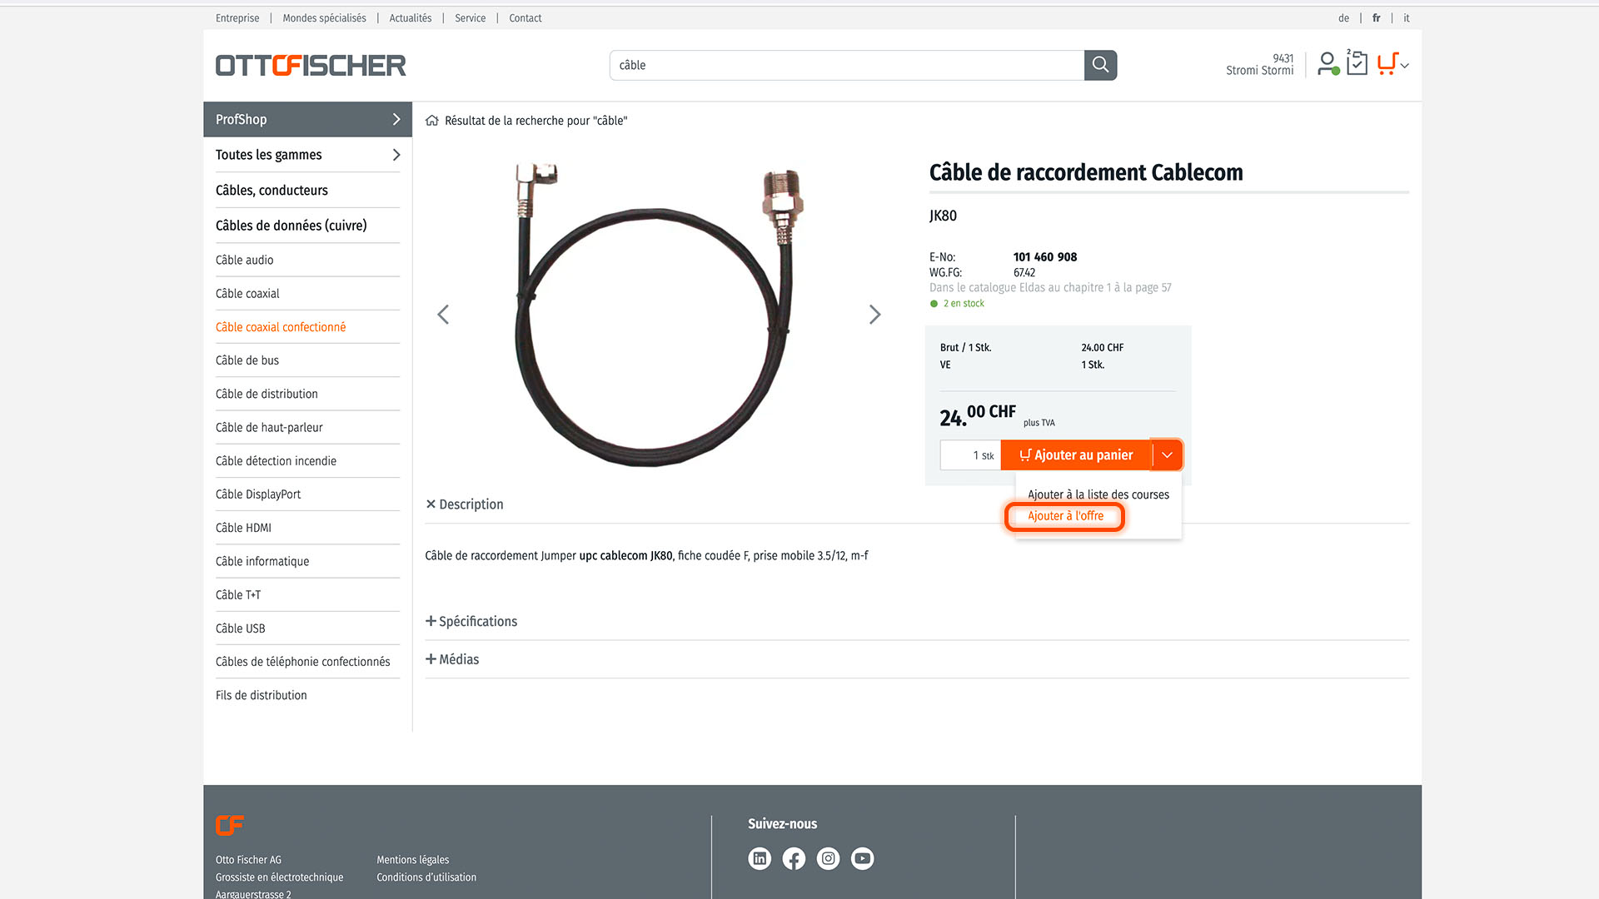This screenshot has height=899, width=1599.
Task: Focus the quantity field showing 1 Stk
Action: pos(970,455)
